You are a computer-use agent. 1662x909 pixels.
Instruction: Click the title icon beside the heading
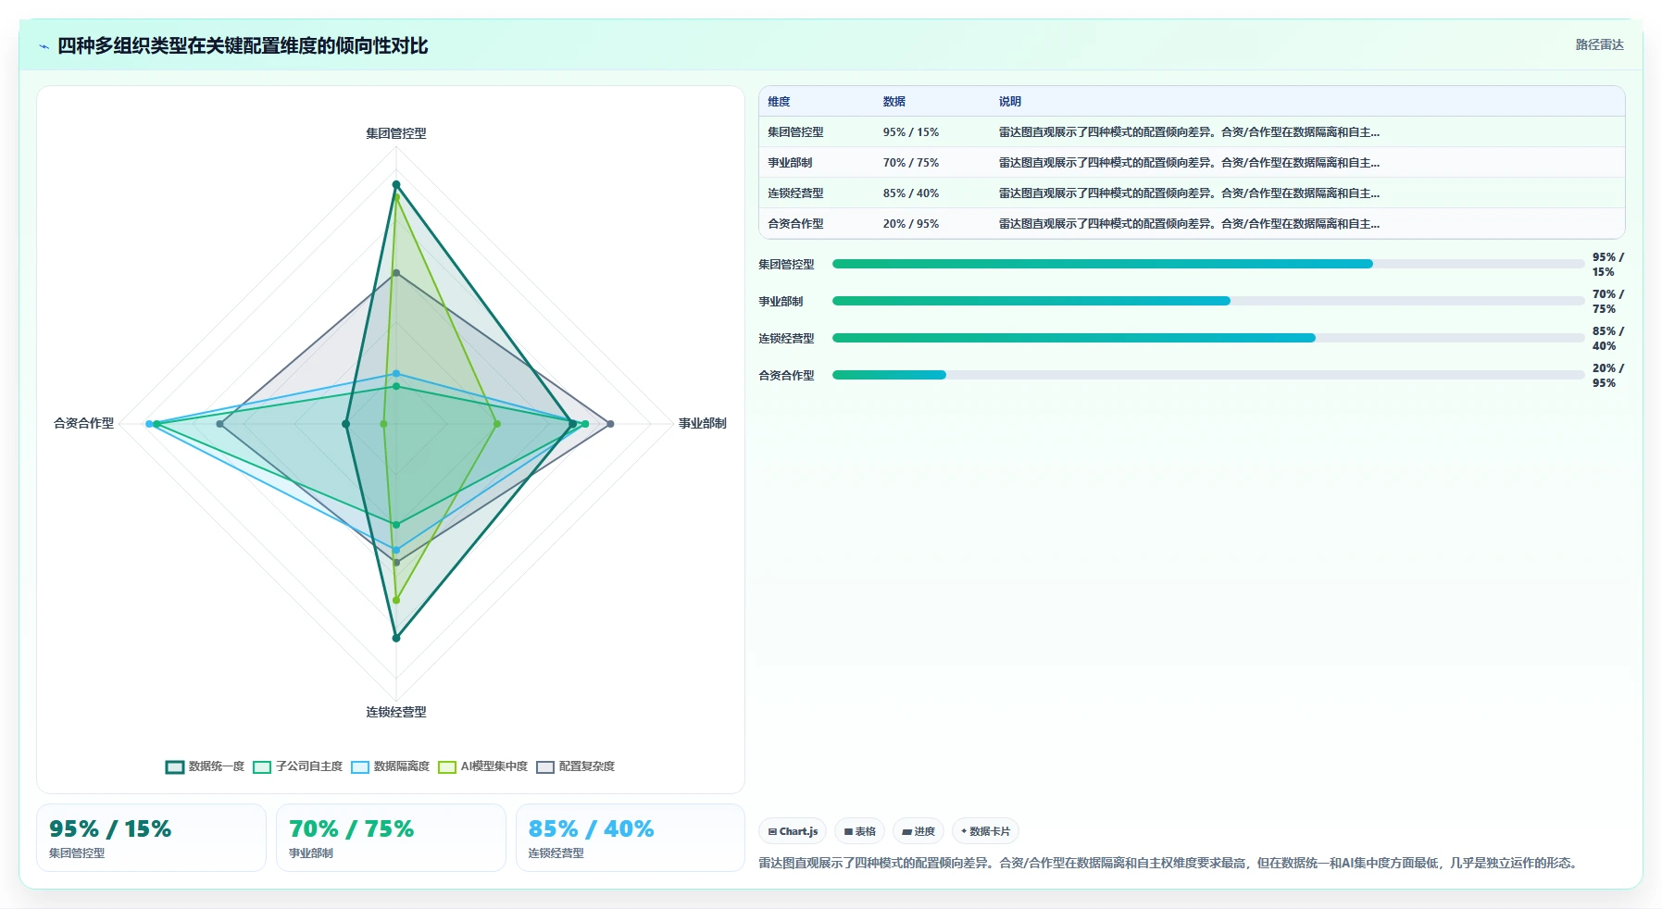tap(44, 46)
